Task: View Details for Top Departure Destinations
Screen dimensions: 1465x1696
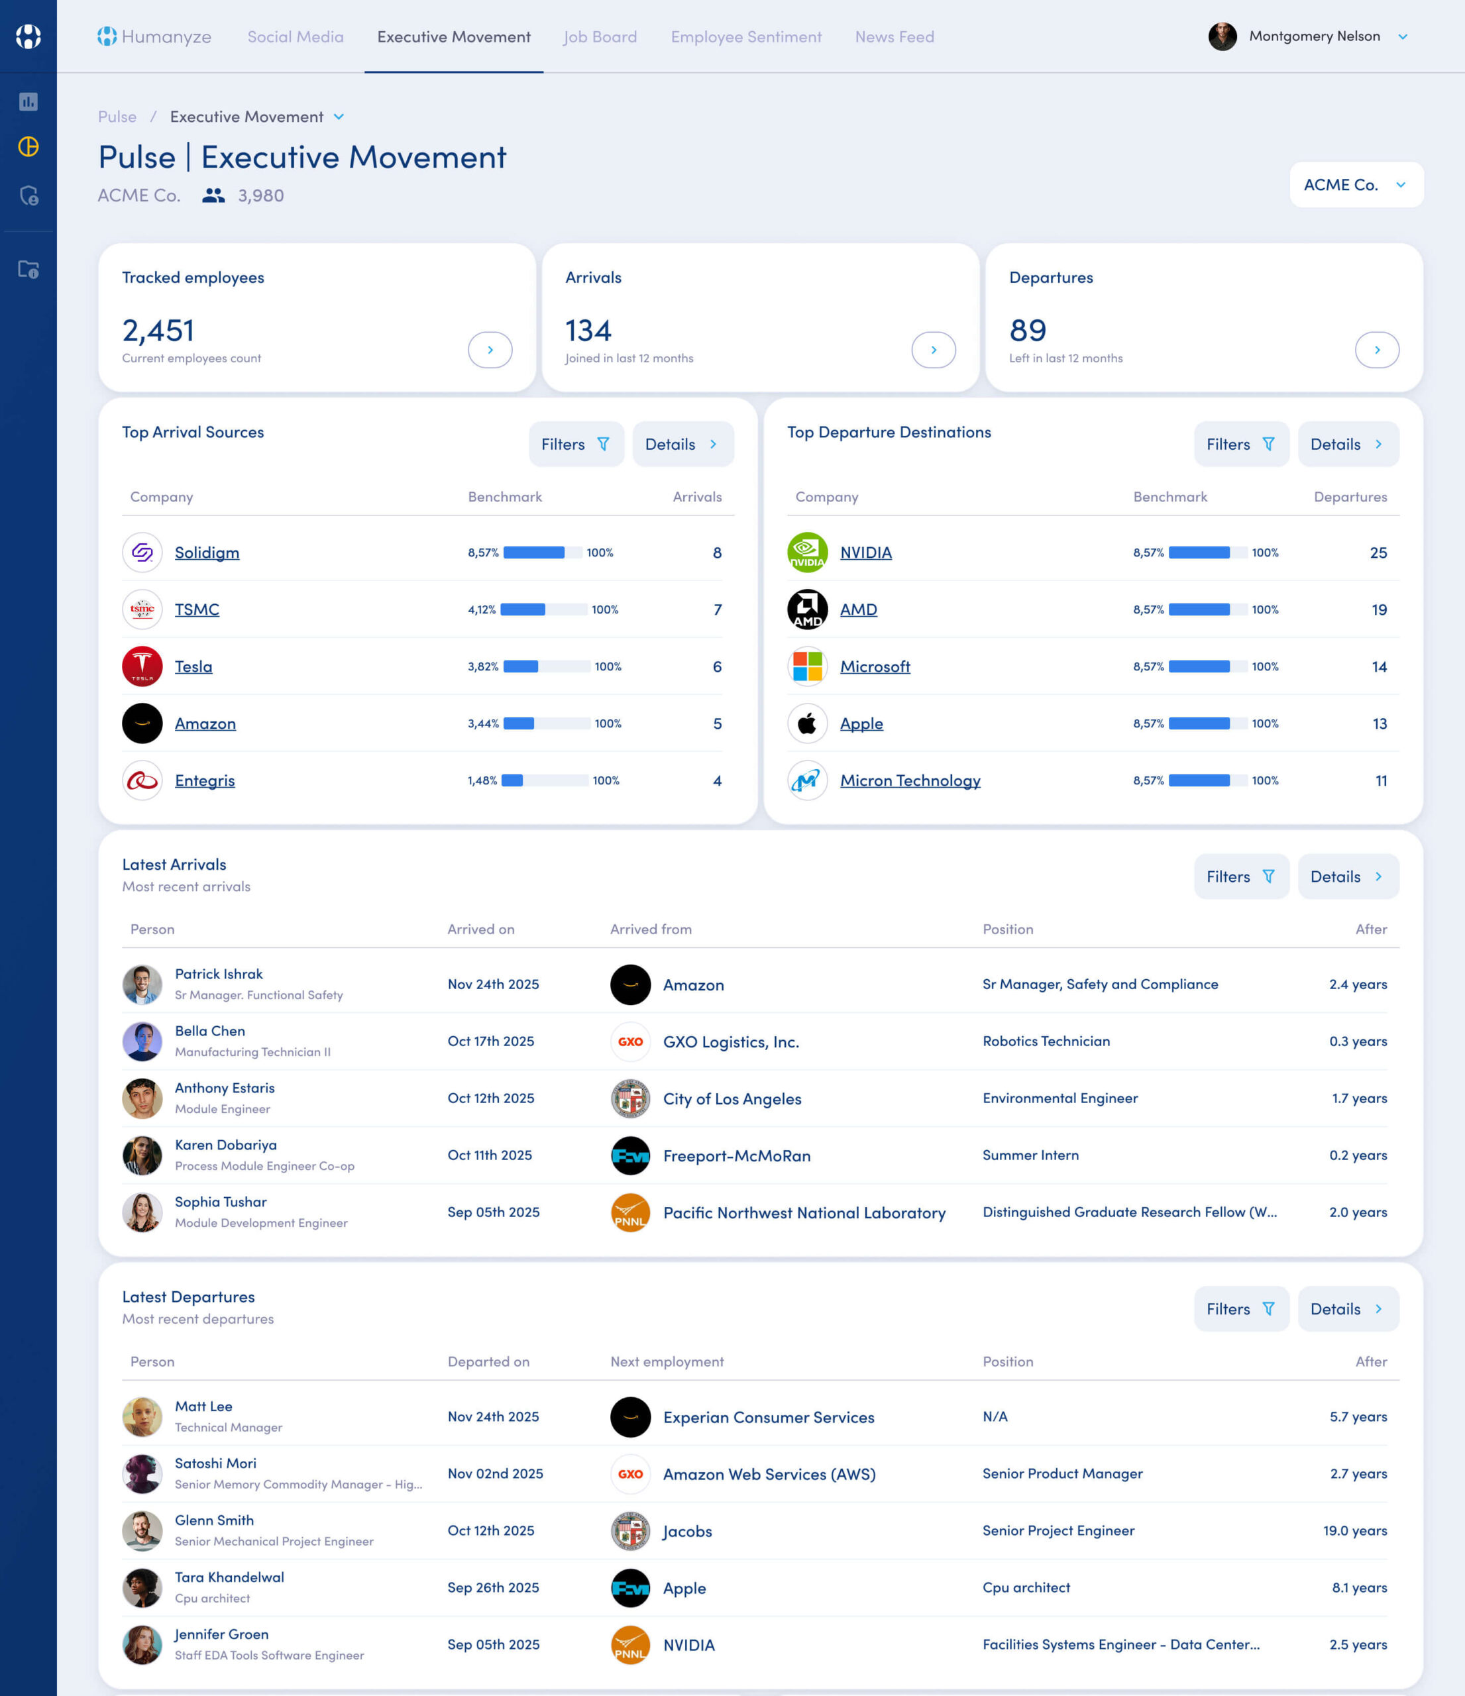Action: [x=1349, y=445]
